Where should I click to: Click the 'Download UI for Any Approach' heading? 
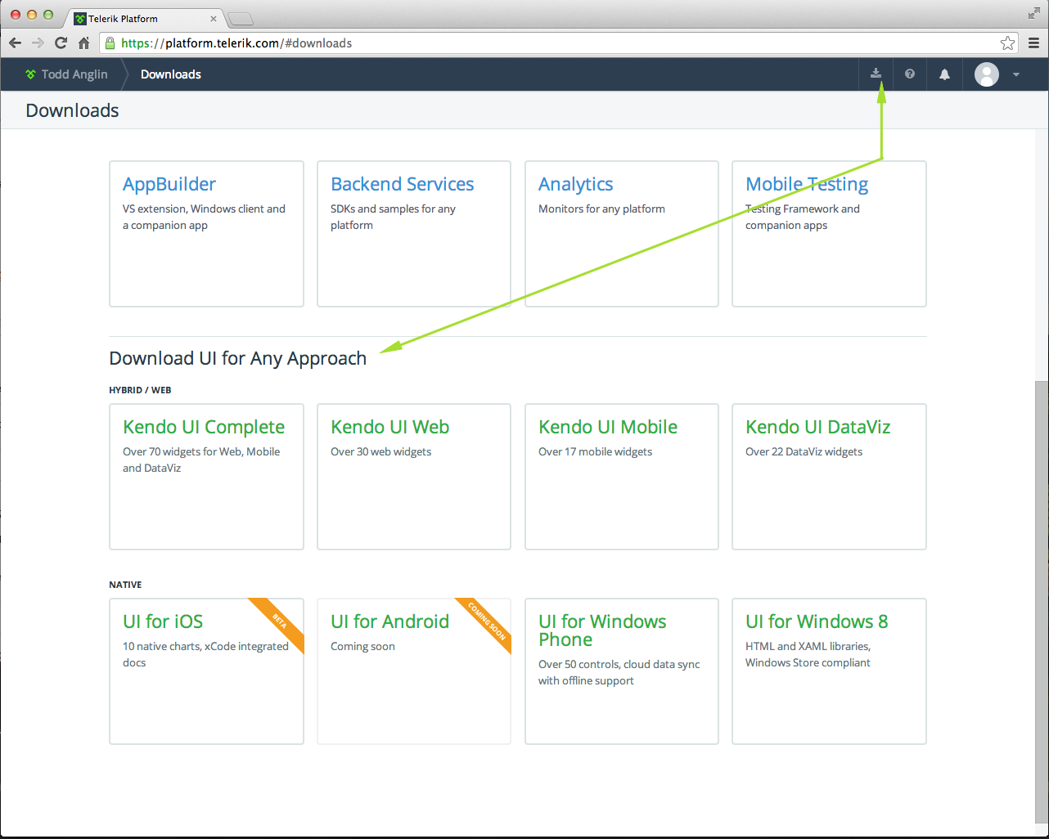coord(238,358)
